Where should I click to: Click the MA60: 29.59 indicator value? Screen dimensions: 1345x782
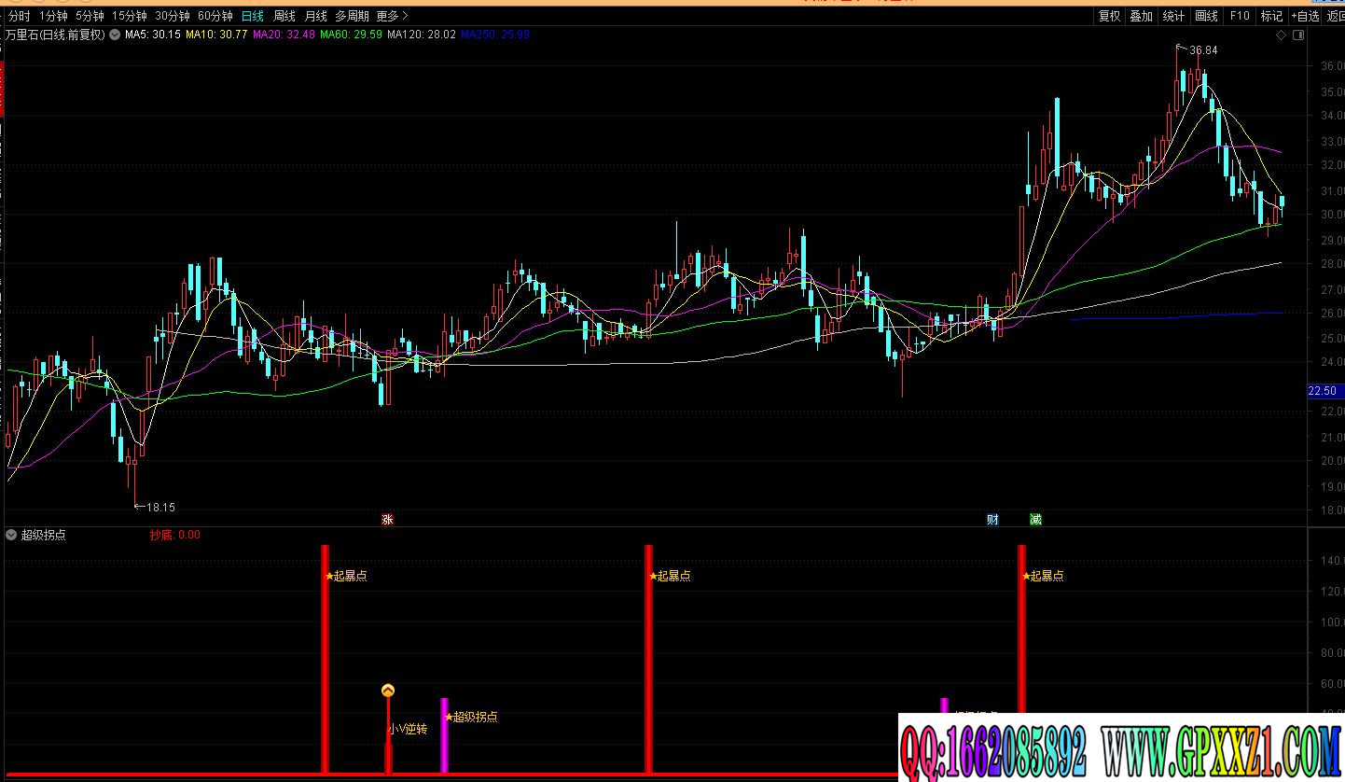point(351,35)
